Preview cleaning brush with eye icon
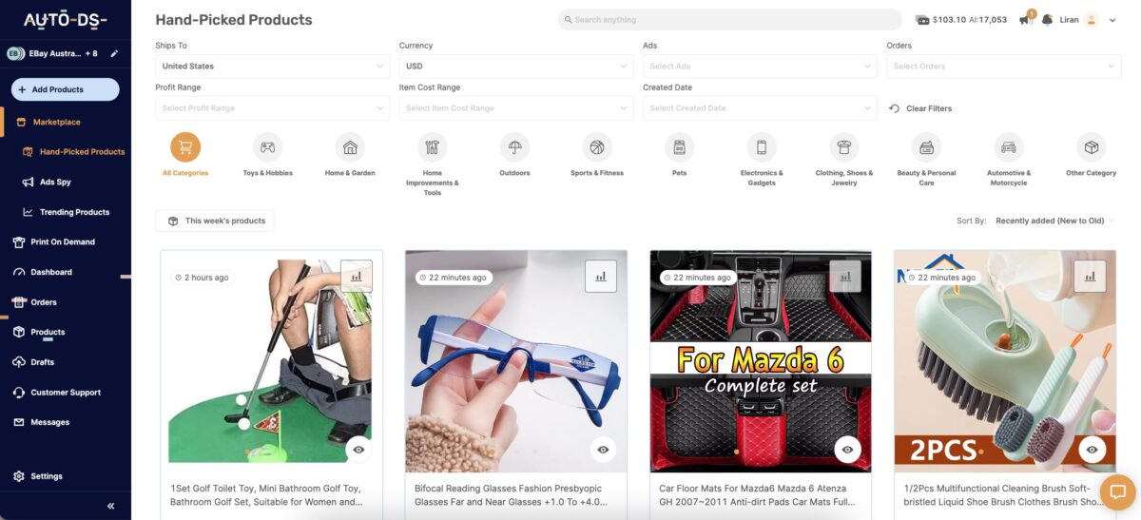The image size is (1141, 520). (1092, 449)
